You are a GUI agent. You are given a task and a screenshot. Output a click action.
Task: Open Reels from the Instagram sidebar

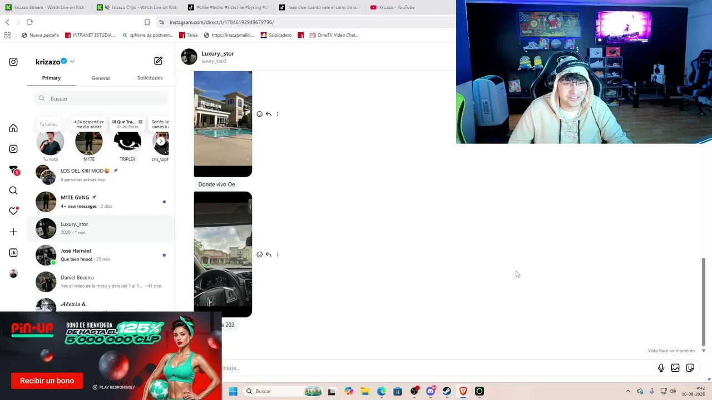[13, 149]
